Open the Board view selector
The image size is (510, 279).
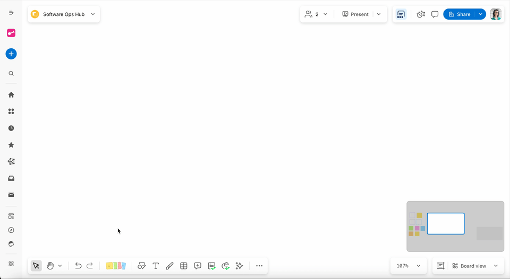pyautogui.click(x=475, y=266)
